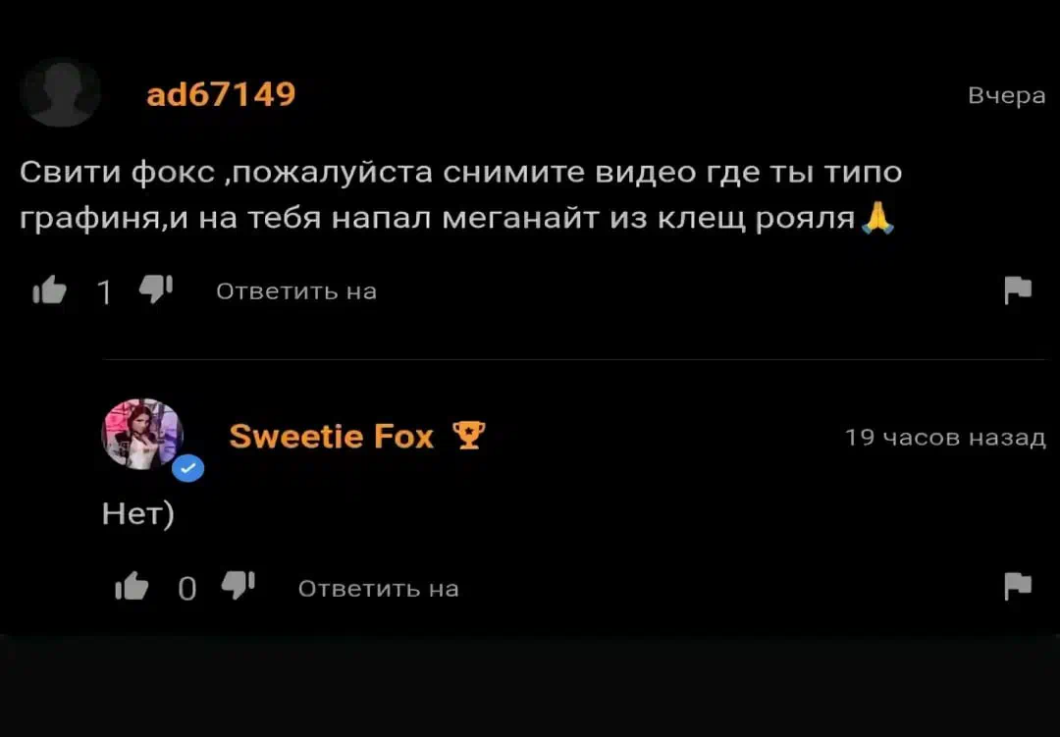Report ad67149's comment with the flag icon
The height and width of the screenshot is (737, 1060).
[x=1018, y=290]
